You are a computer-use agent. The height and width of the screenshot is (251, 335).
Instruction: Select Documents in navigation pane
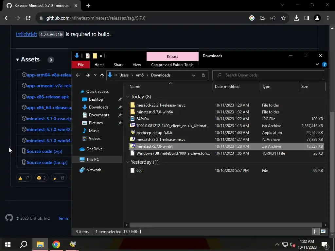point(99,115)
